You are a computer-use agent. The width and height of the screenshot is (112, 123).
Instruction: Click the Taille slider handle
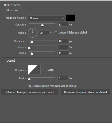(32, 54)
